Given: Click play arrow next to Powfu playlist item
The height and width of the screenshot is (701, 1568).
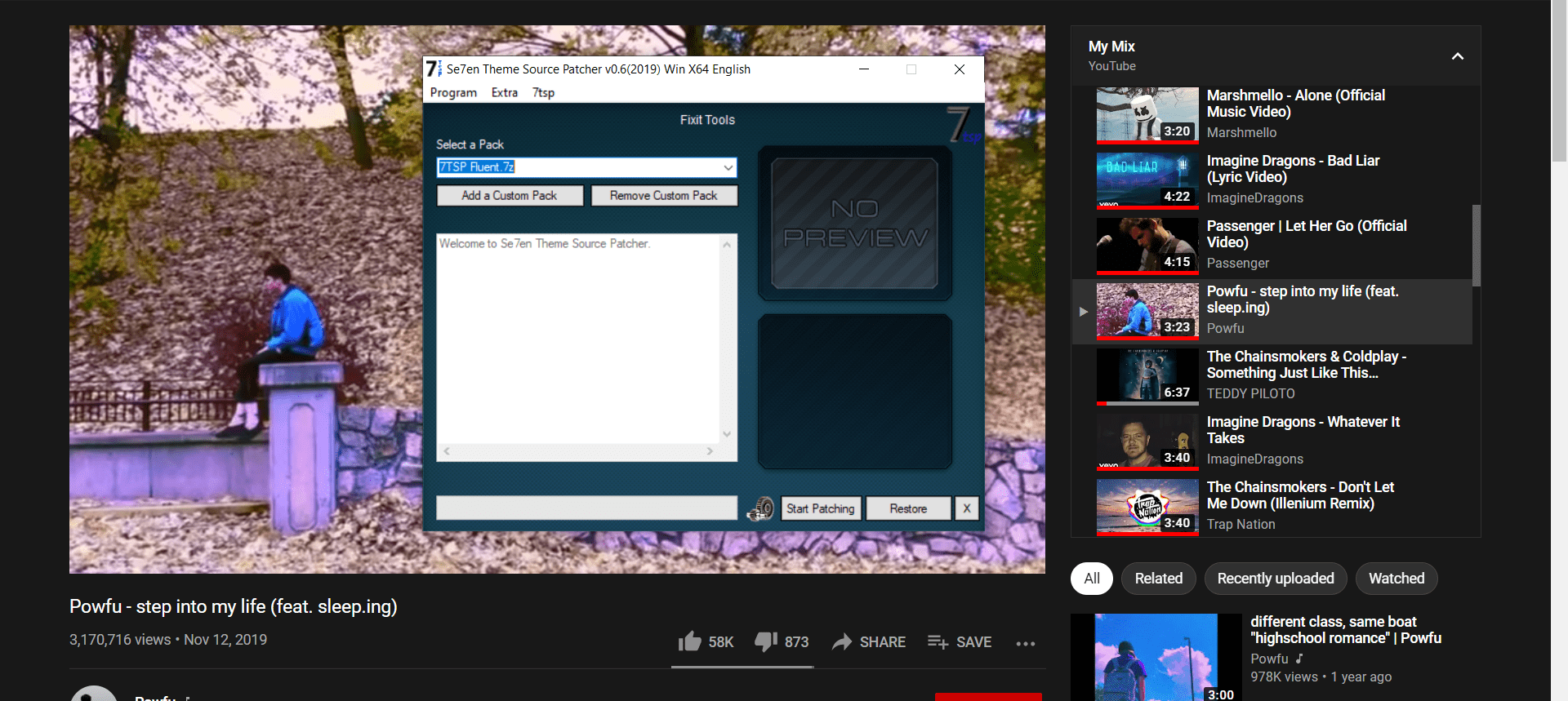Looking at the screenshot, I should 1083,312.
